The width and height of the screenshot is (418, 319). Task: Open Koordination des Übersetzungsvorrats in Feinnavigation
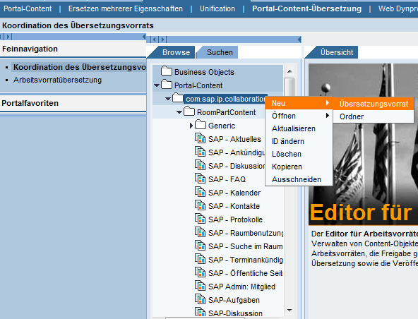pyautogui.click(x=80, y=67)
